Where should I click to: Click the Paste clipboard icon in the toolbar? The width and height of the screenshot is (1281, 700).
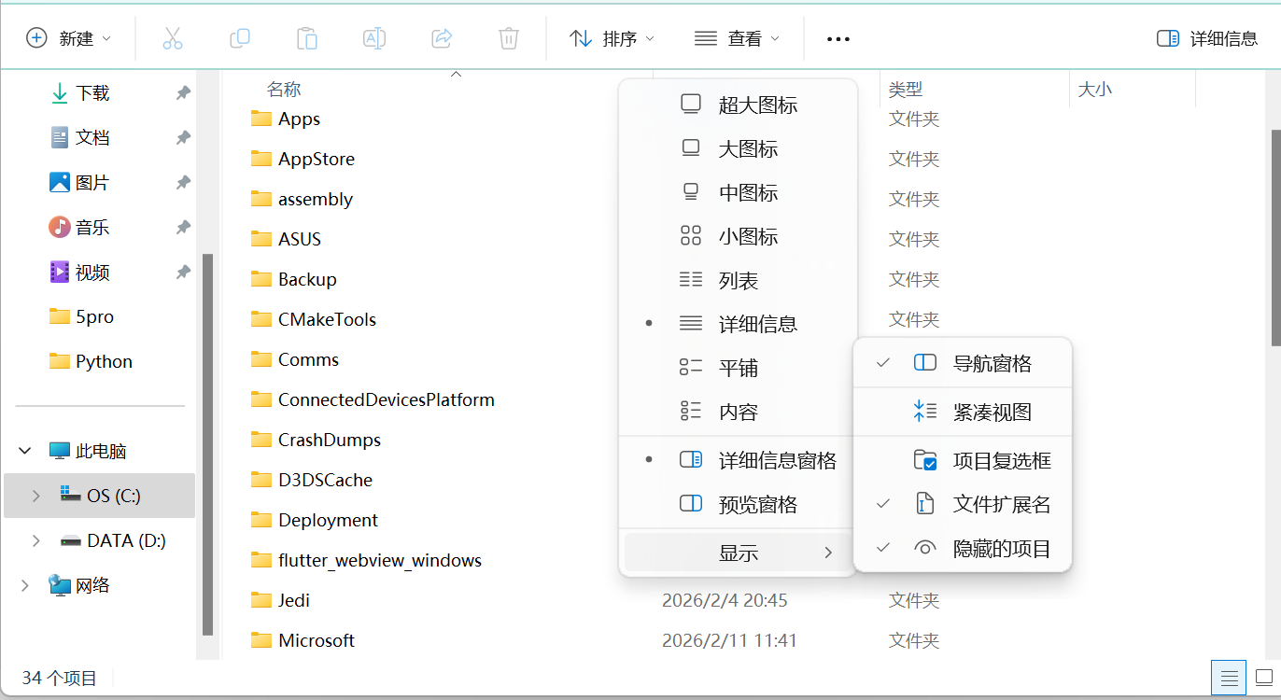307,38
